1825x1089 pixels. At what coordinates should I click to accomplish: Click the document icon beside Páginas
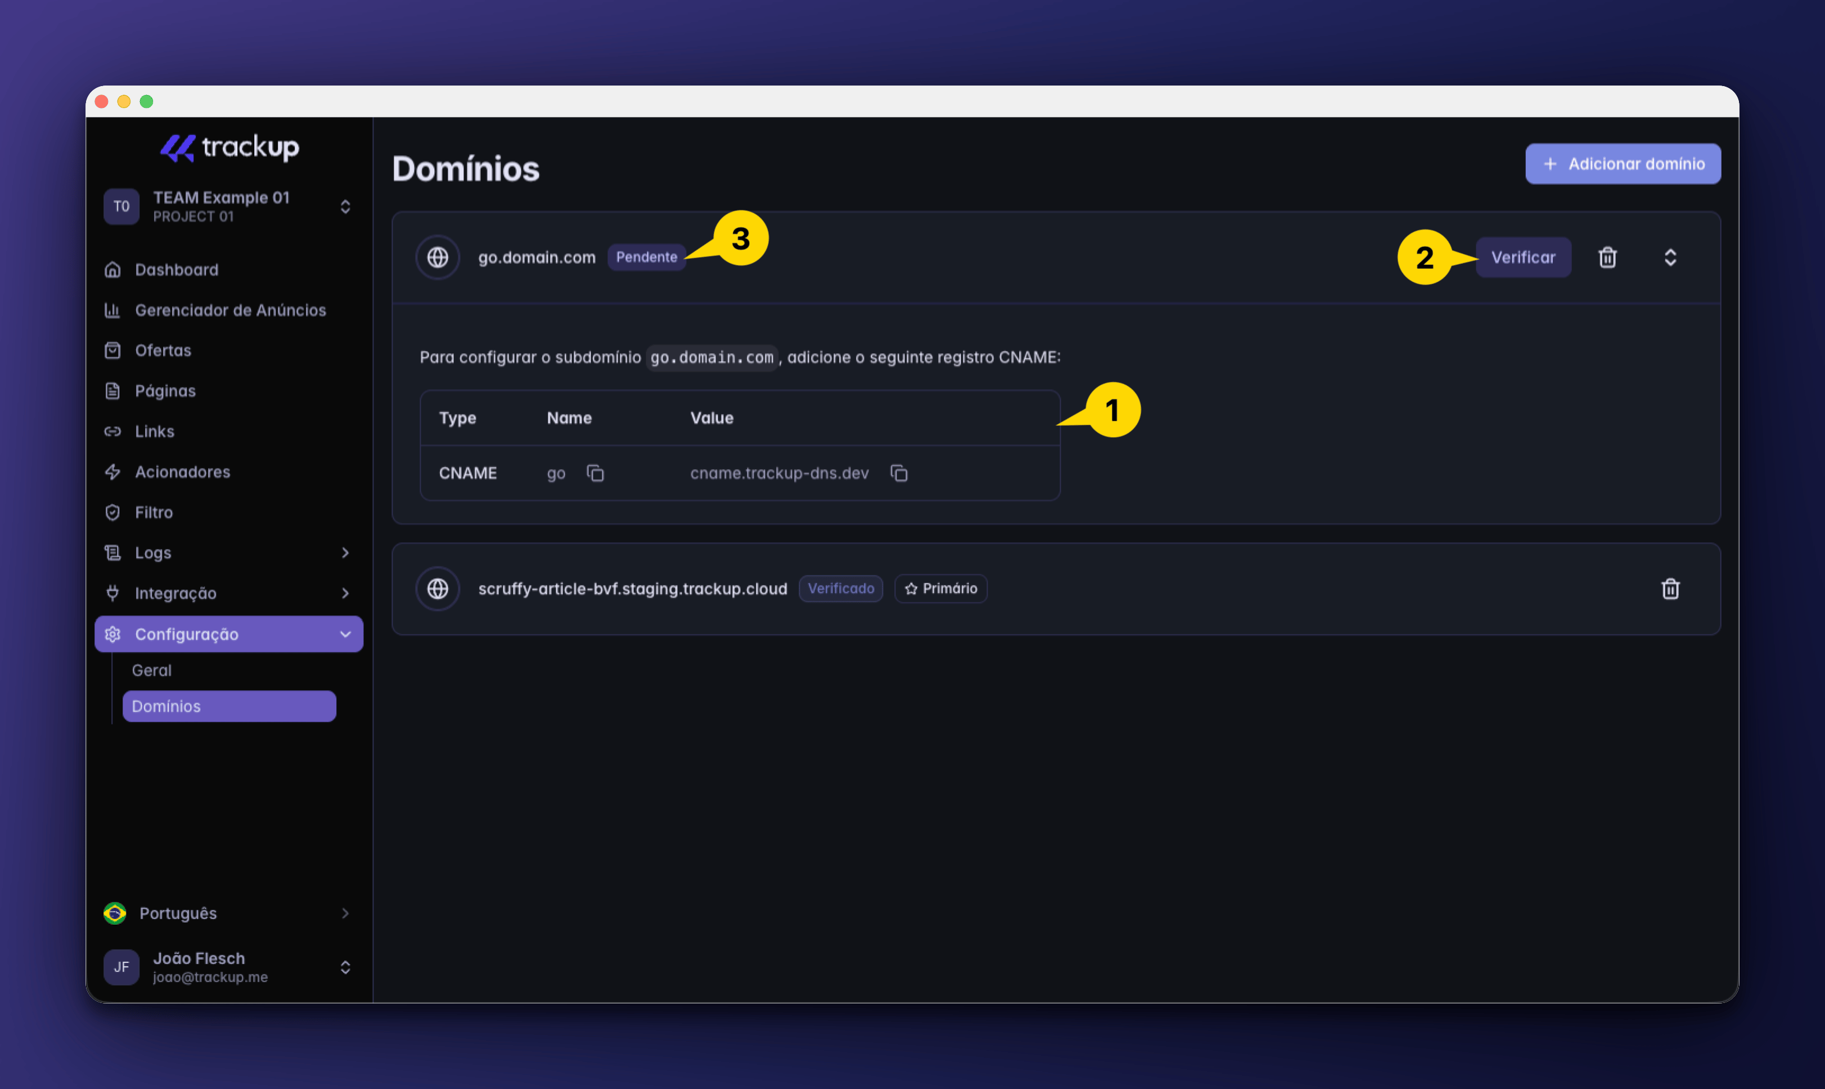[x=112, y=390]
